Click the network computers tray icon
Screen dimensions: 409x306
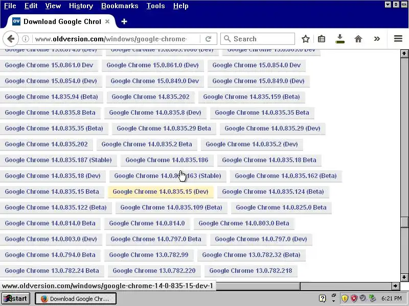(372, 298)
